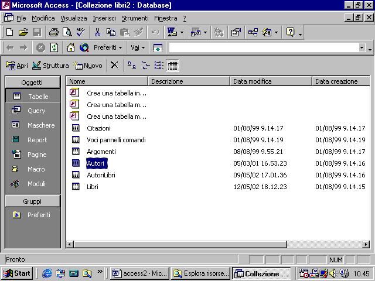Switch to List view
The height and width of the screenshot is (281, 375).
(159, 65)
